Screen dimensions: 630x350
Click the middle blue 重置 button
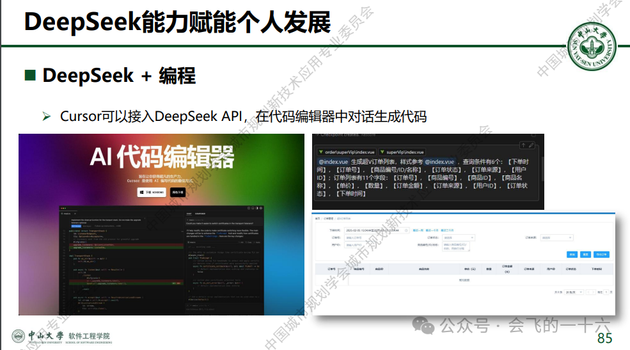(x=585, y=255)
